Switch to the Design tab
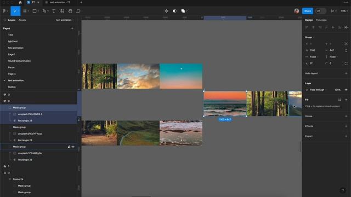 [309, 20]
